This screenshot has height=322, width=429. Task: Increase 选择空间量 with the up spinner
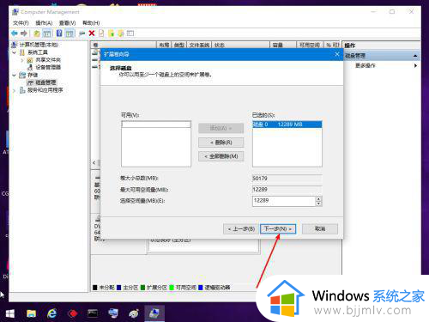pos(318,198)
